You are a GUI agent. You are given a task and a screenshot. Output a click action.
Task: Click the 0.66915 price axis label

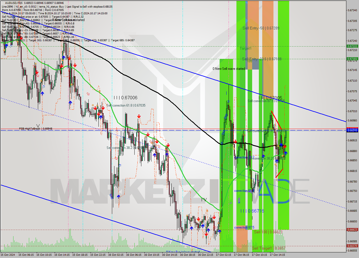click(x=352, y=140)
